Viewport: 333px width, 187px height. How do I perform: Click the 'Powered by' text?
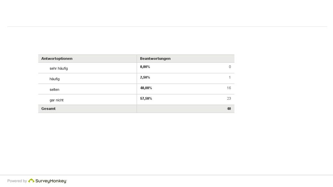[x=17, y=181]
